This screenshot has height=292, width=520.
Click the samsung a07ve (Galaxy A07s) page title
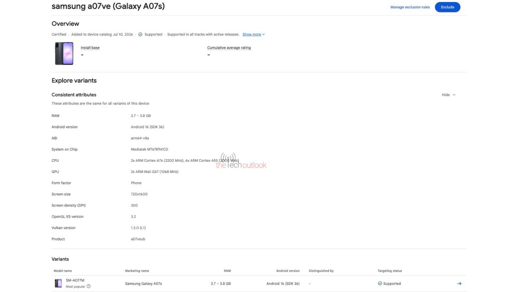(108, 6)
